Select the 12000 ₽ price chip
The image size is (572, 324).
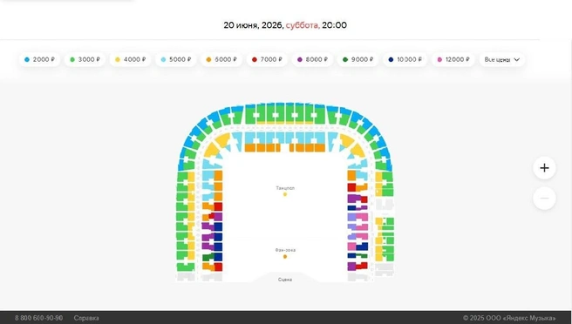click(x=453, y=59)
